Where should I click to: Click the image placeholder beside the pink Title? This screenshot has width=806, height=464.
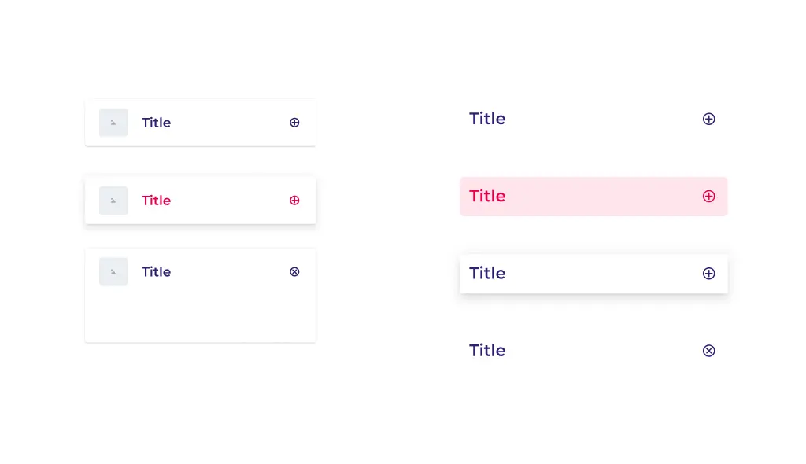(x=113, y=201)
